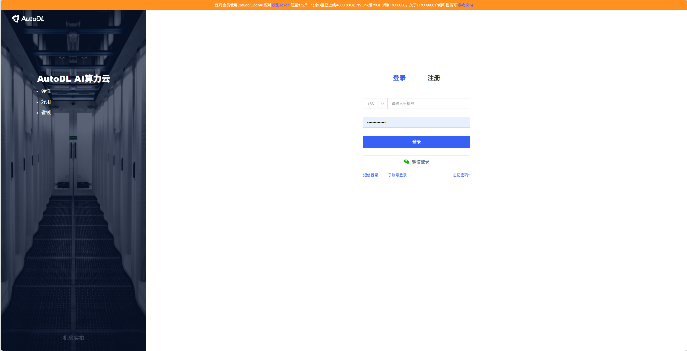Switch to the 登录 tab
The width and height of the screenshot is (687, 351).
(x=399, y=78)
